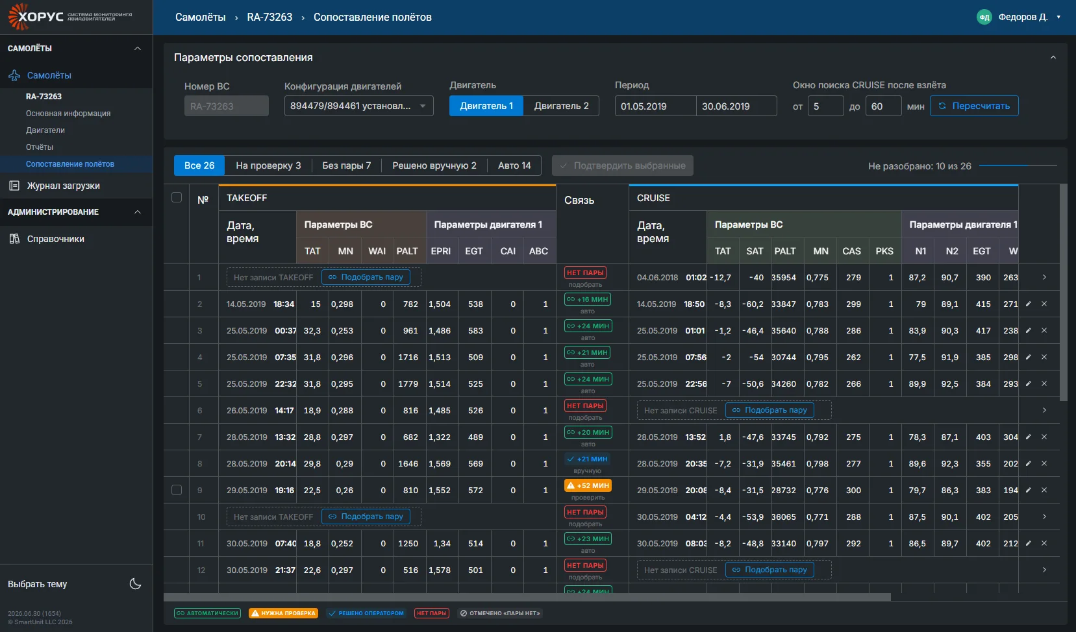Click the pencil icon in row 11
The image size is (1076, 632).
(1029, 543)
